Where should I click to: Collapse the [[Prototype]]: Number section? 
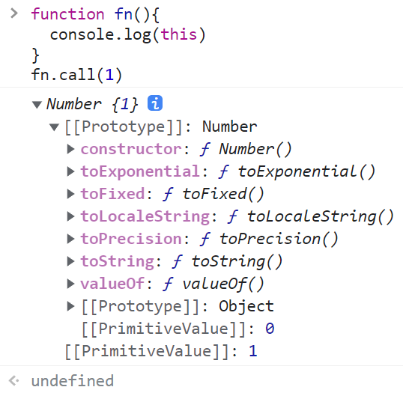click(x=54, y=127)
